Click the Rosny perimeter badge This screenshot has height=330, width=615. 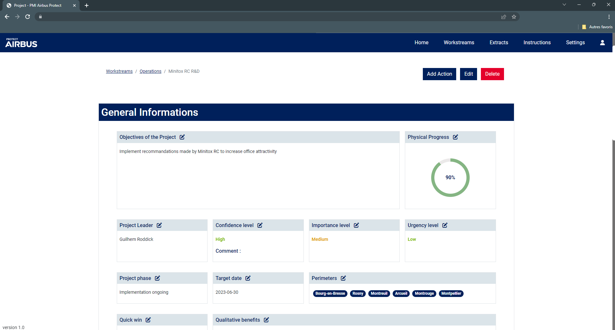(358, 293)
